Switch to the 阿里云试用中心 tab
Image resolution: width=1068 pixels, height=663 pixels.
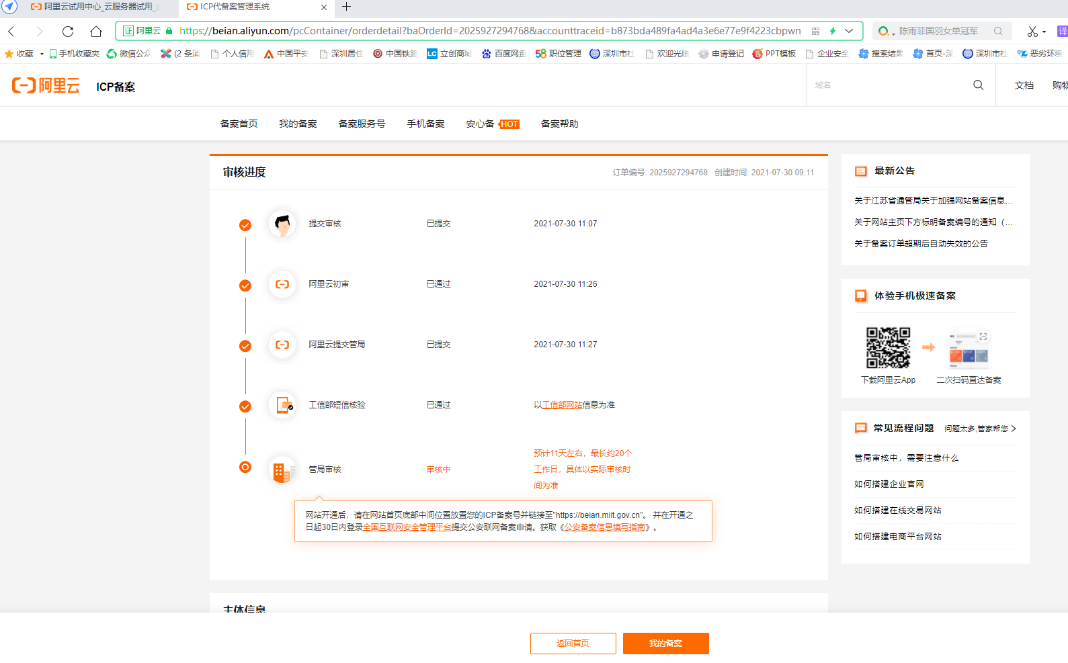pyautogui.click(x=94, y=7)
